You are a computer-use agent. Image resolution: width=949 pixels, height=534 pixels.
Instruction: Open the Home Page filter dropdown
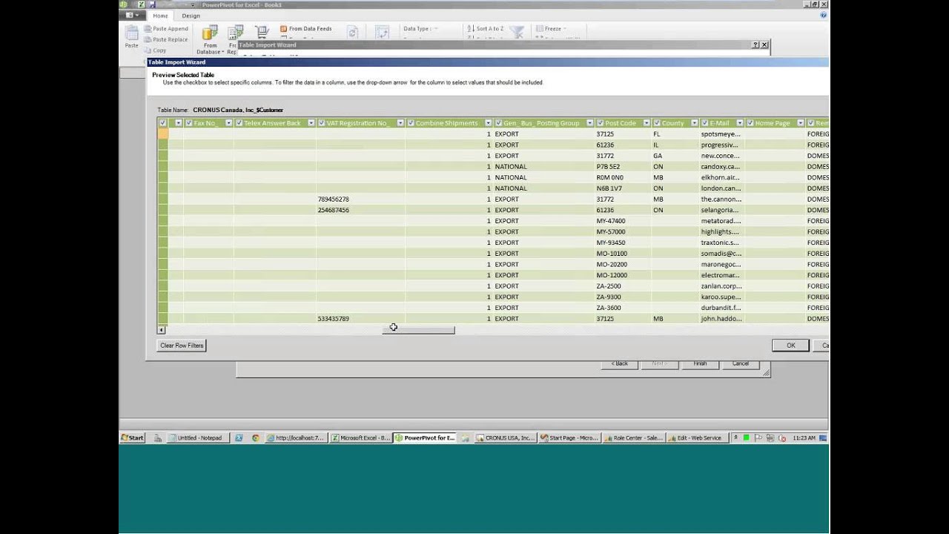pyautogui.click(x=800, y=123)
